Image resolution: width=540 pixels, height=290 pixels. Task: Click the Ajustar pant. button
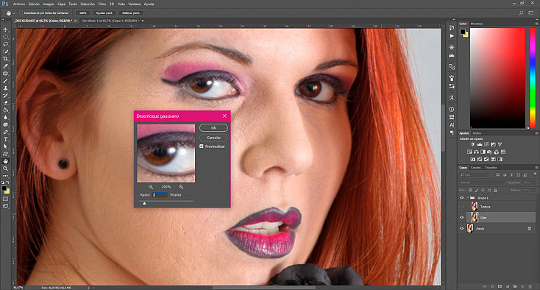(104, 13)
